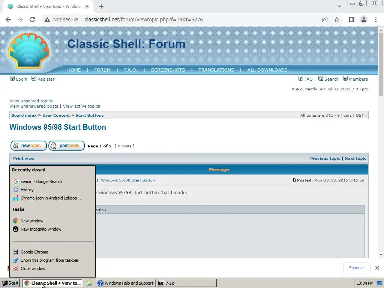
Task: Open History from the jump list
Action: click(52, 190)
